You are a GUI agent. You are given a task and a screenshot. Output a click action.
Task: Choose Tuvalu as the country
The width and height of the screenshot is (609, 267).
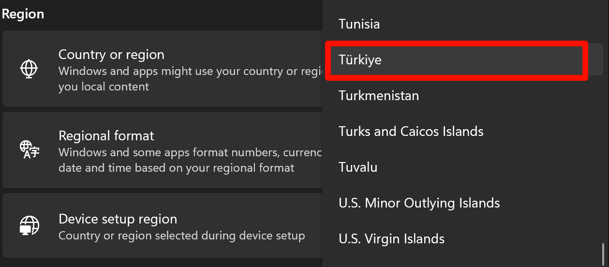(358, 167)
